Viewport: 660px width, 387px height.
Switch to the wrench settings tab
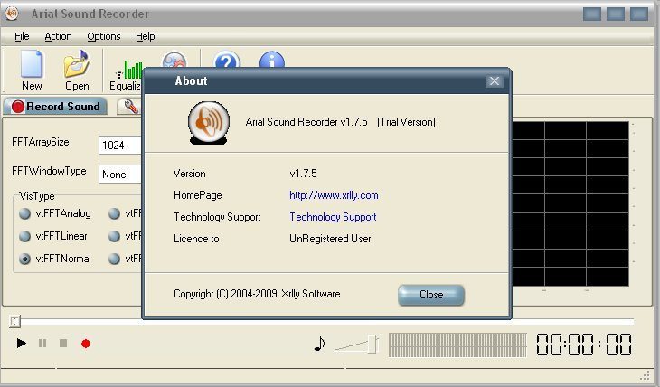(x=129, y=107)
